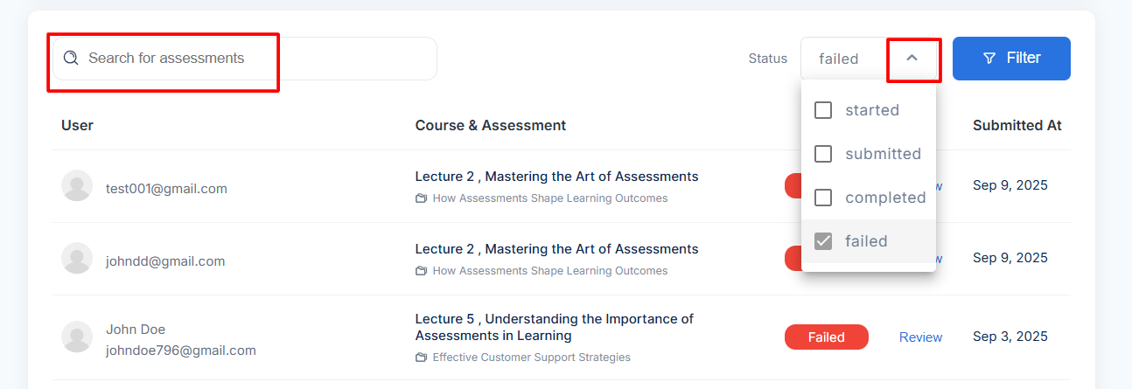Click the Submitted At column header
This screenshot has width=1132, height=389.
pos(1017,125)
